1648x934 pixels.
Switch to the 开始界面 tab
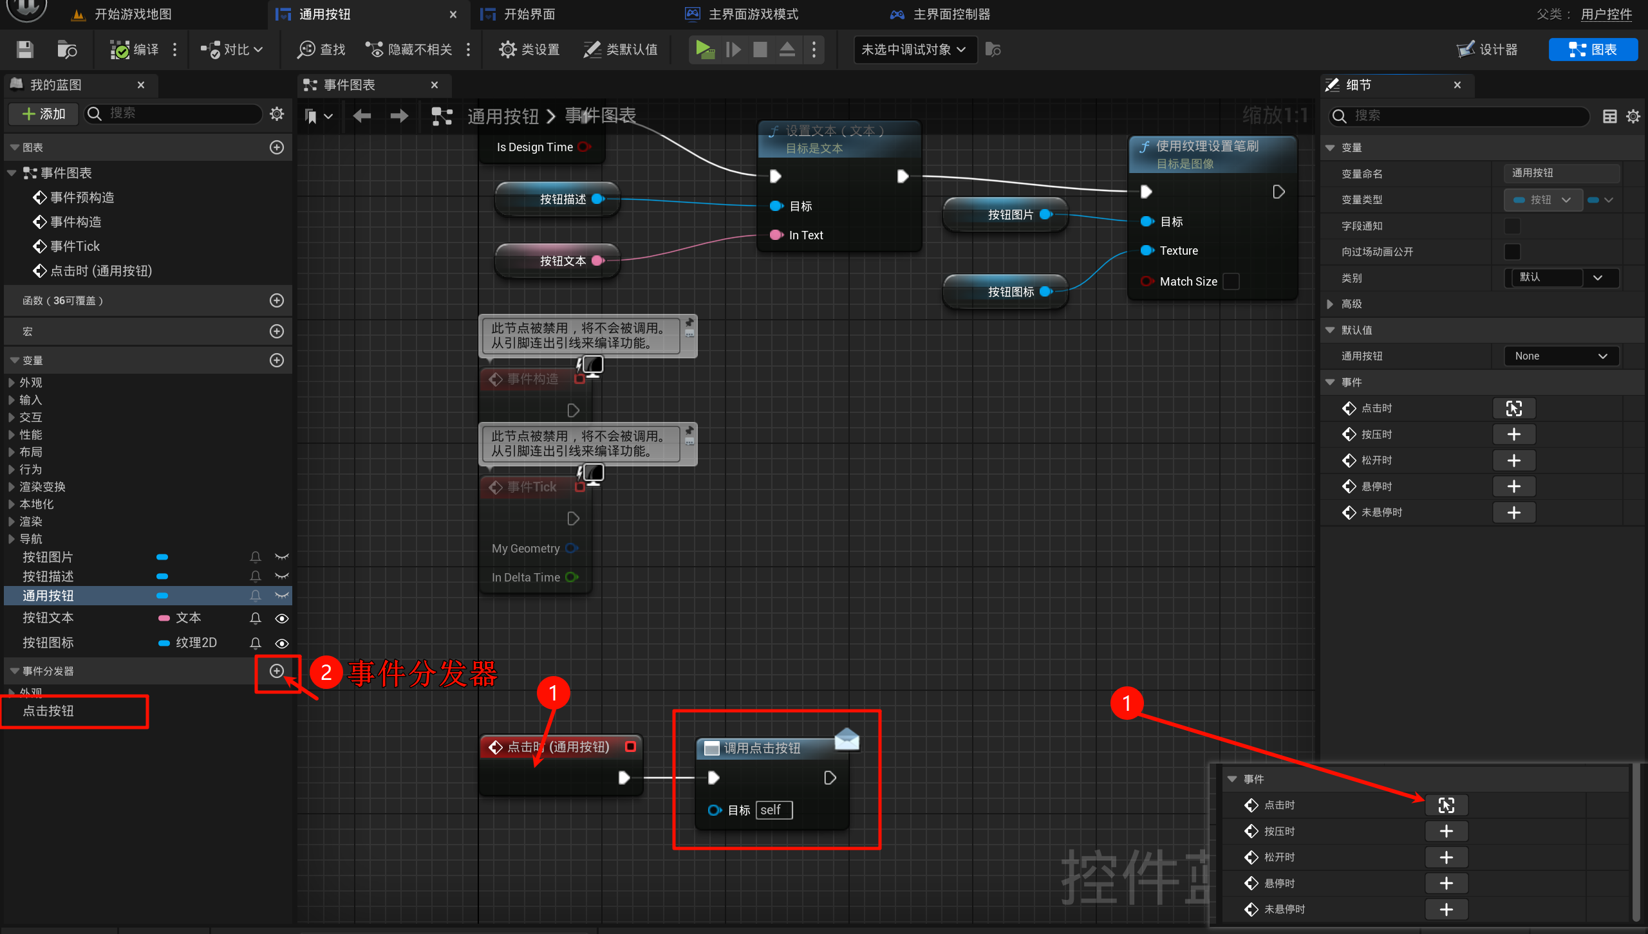coord(528,14)
